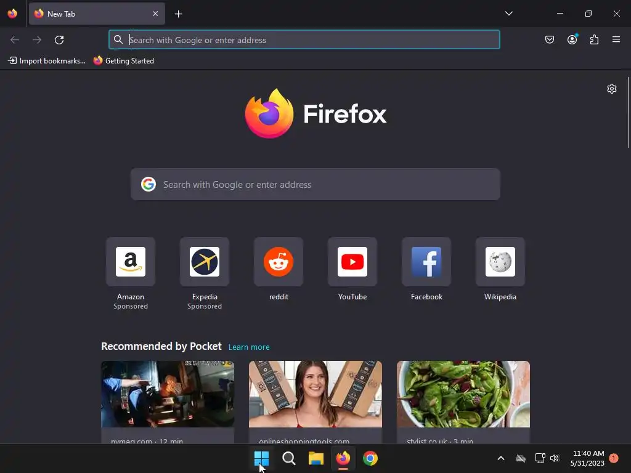Close the New Tab tab

click(155, 14)
